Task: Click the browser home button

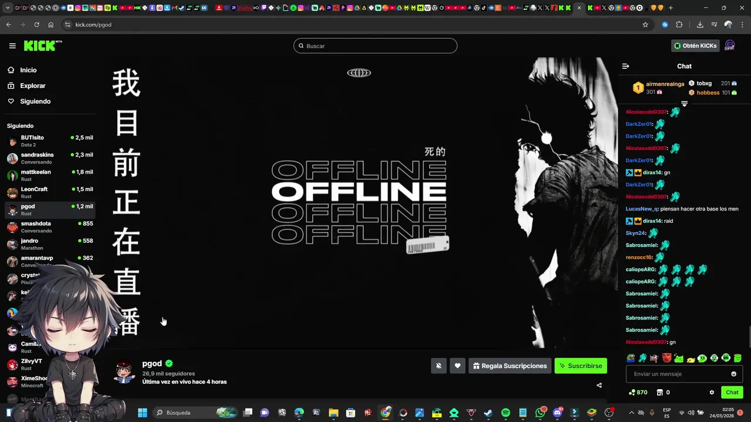Action: click(x=51, y=25)
